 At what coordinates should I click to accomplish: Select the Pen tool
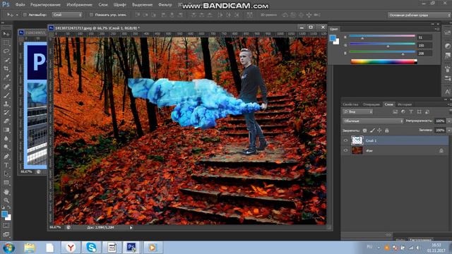[6, 157]
